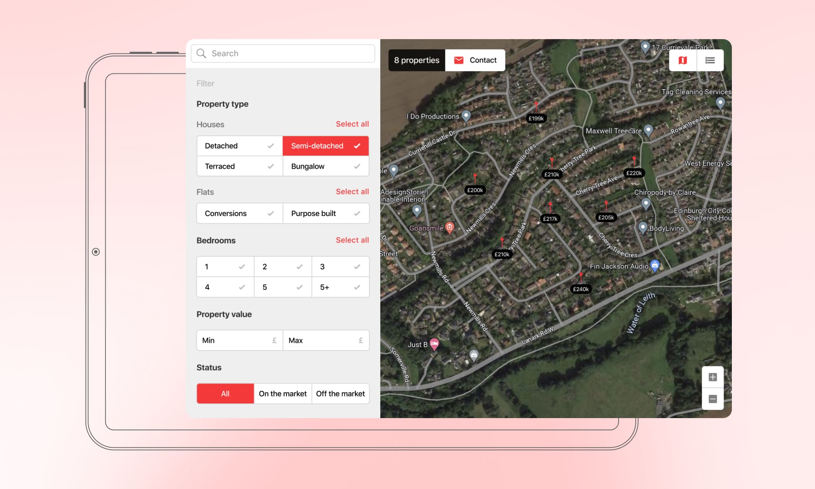
Task: Click the Contact button
Action: (475, 60)
